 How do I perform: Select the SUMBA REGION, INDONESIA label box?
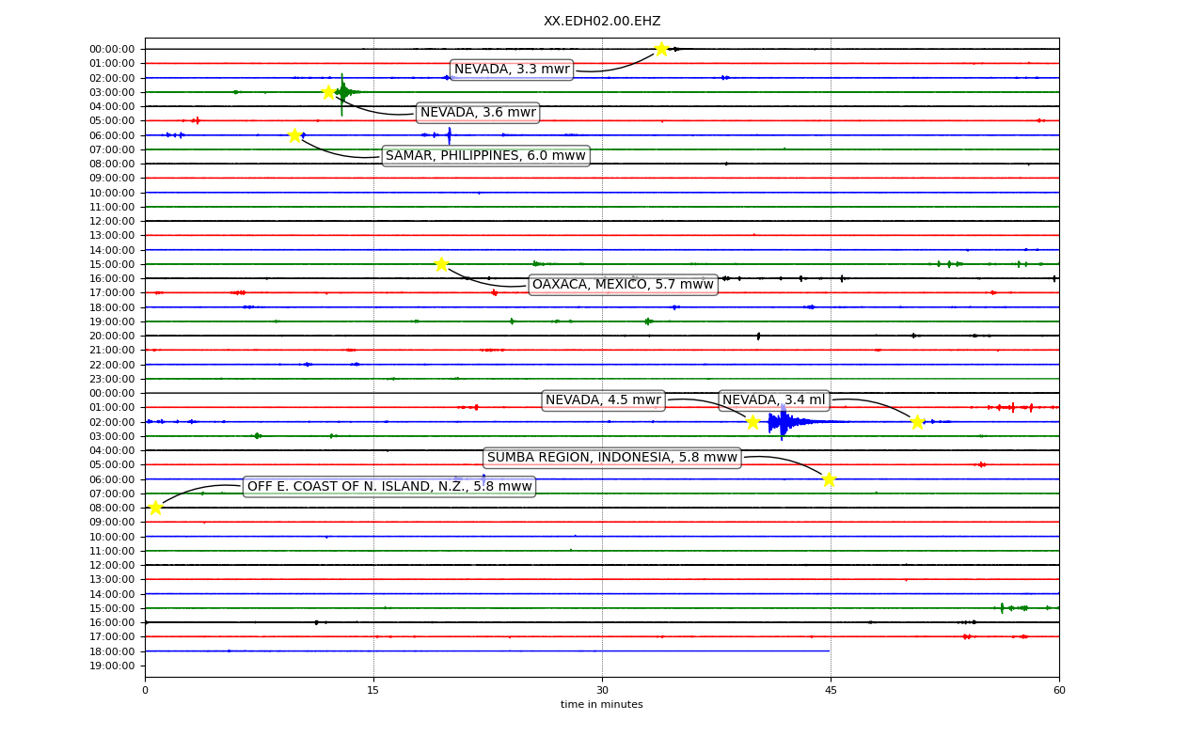coord(612,458)
